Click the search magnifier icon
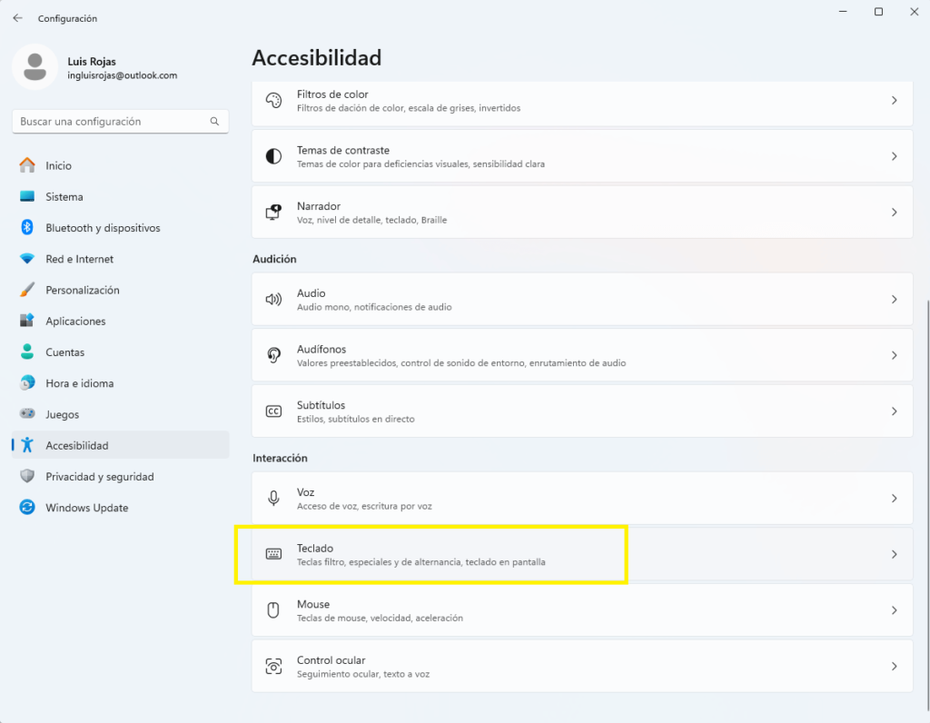This screenshot has height=723, width=930. [214, 122]
